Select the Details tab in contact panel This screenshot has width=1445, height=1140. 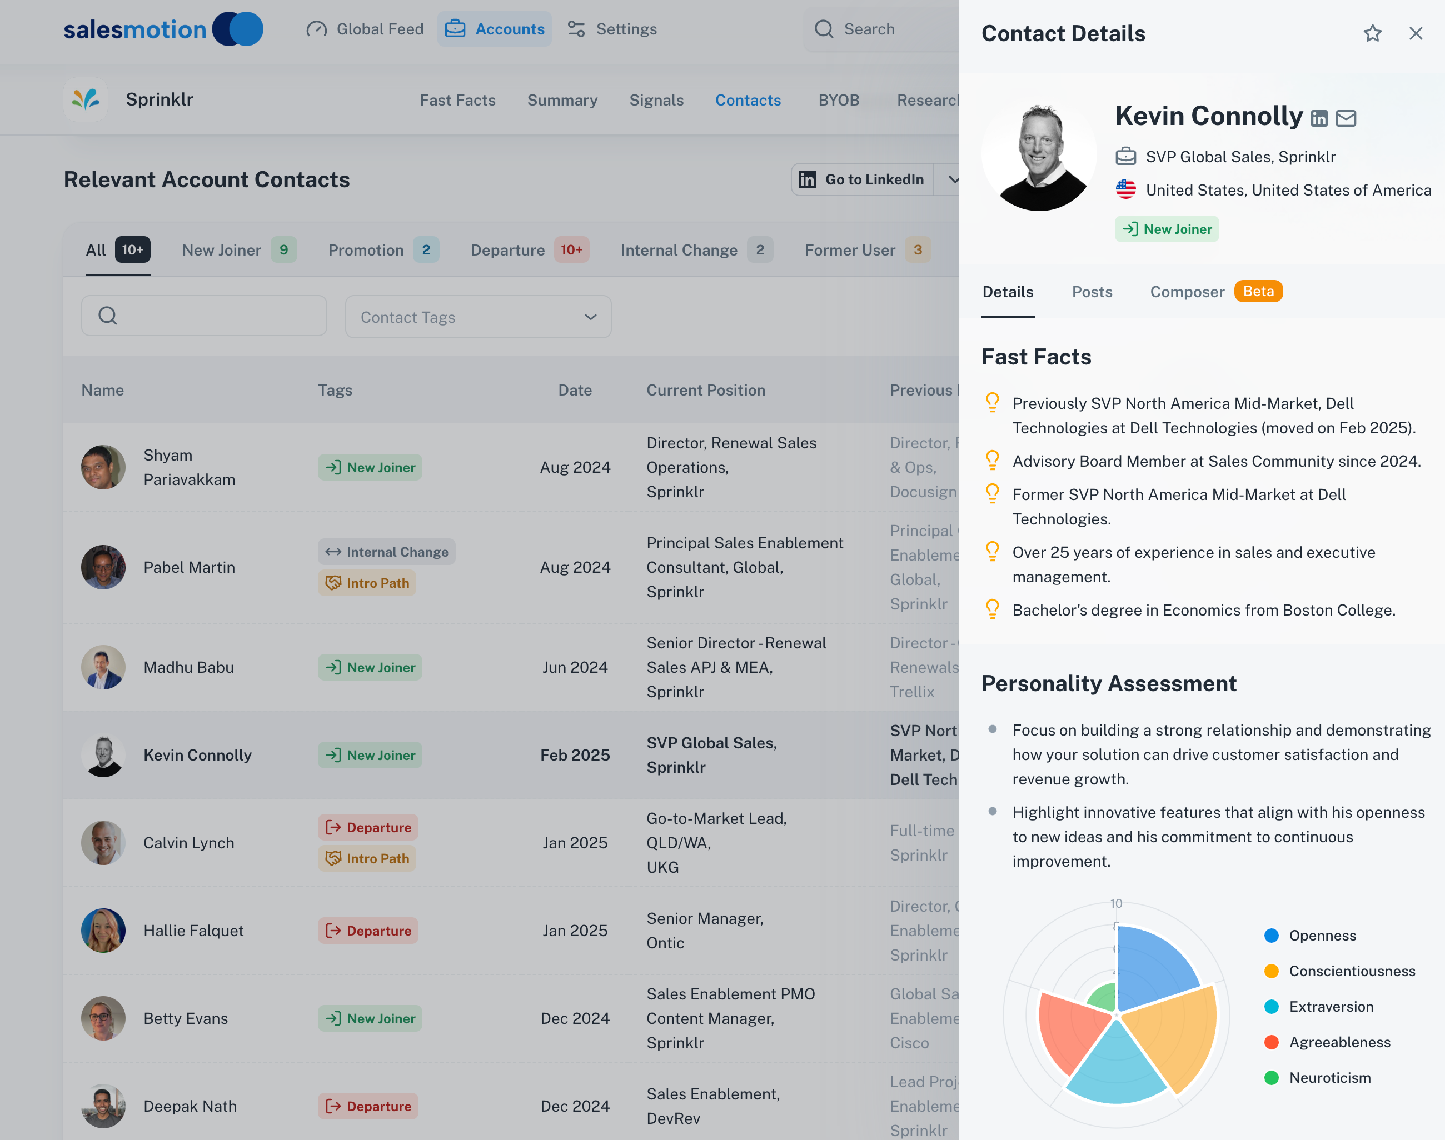1008,292
